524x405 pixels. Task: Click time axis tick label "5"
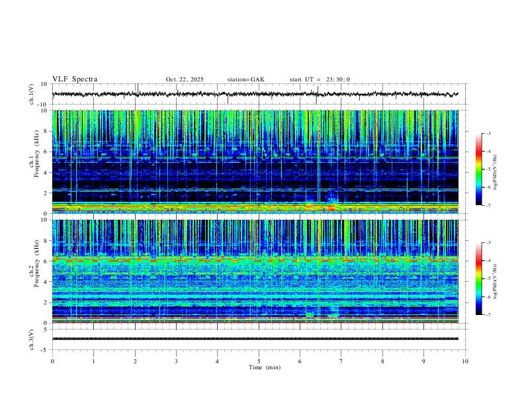(259, 361)
